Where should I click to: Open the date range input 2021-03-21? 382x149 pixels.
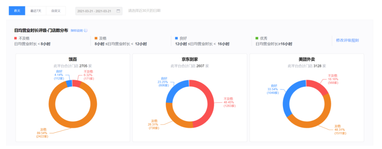tap(99, 11)
